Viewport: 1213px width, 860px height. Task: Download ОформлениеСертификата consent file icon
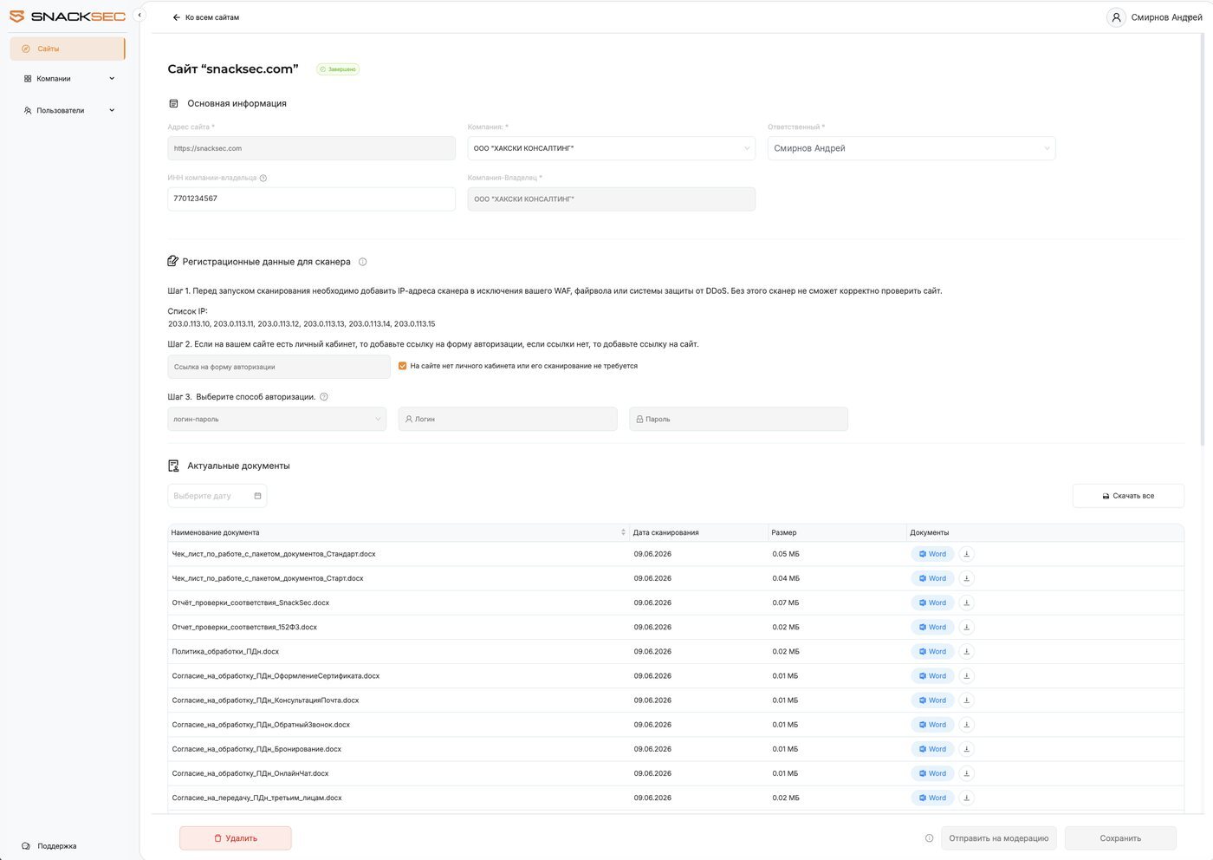[x=967, y=676]
